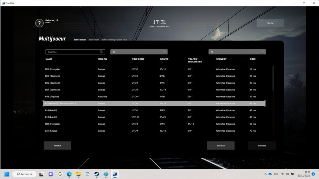This screenshot has height=179, width=319.
Task: Select the CZ1 (Česky) server row
Action: [x=154, y=131]
